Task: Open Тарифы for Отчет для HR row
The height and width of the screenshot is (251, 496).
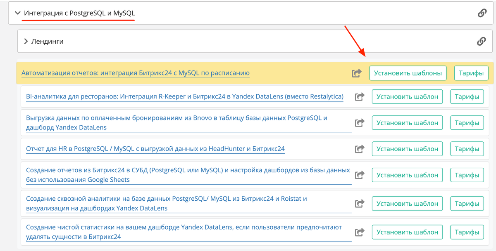Action: click(467, 149)
